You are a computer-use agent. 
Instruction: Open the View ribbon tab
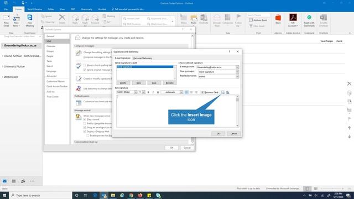63,9
